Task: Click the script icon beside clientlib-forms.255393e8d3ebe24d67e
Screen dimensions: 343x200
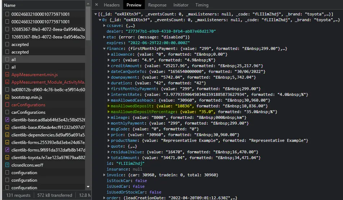Action: tap(7, 143)
